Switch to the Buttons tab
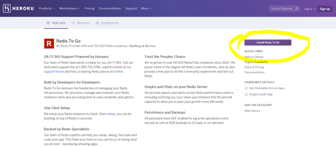The width and height of the screenshot is (336, 147). pos(81,23)
